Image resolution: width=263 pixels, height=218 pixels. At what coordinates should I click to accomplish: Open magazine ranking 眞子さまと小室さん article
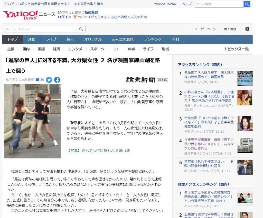click(x=208, y=196)
